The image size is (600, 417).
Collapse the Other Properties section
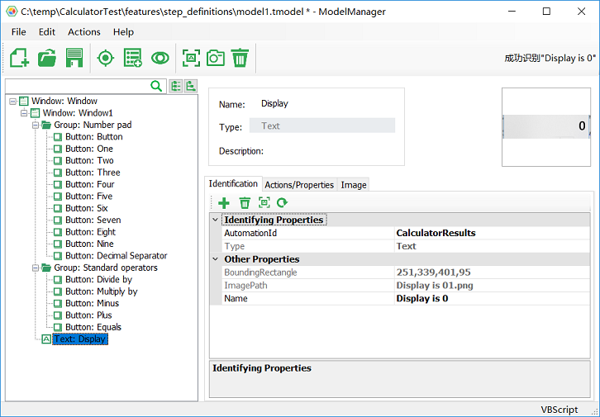point(216,259)
